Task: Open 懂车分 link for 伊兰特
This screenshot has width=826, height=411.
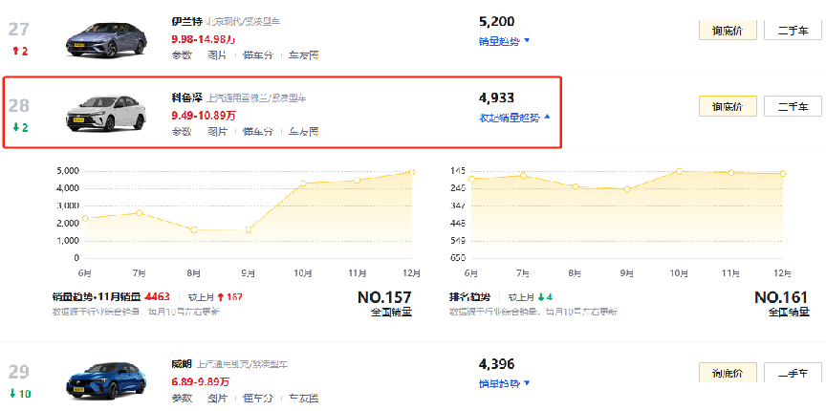Action: pos(257,54)
